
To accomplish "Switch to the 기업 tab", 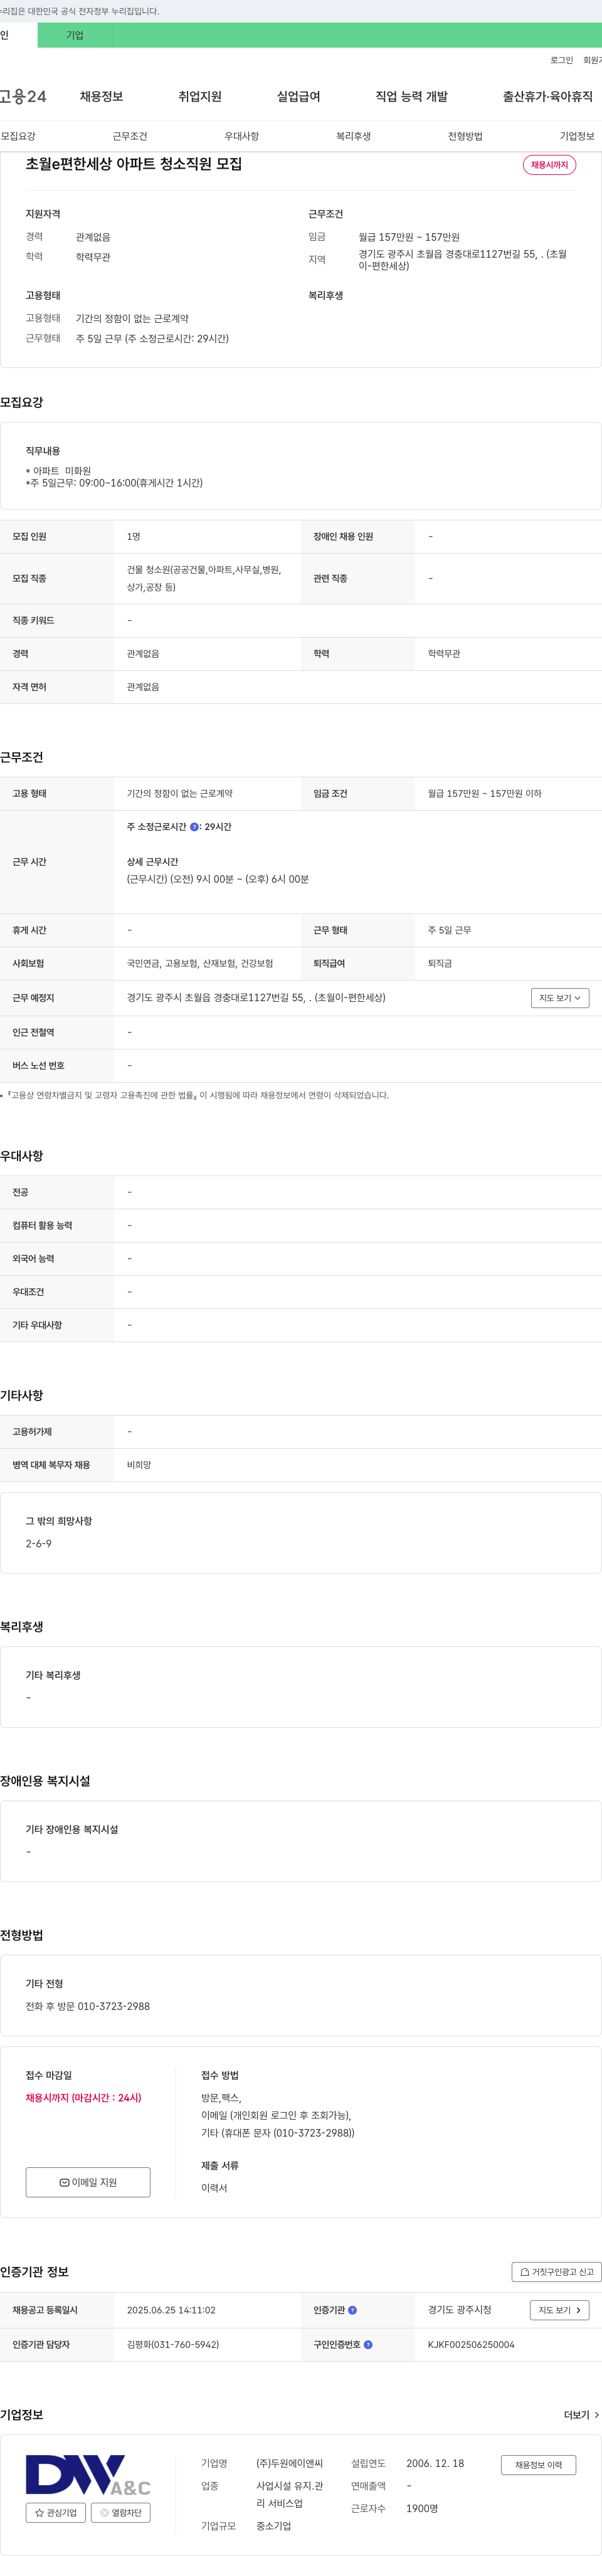I will (x=75, y=34).
